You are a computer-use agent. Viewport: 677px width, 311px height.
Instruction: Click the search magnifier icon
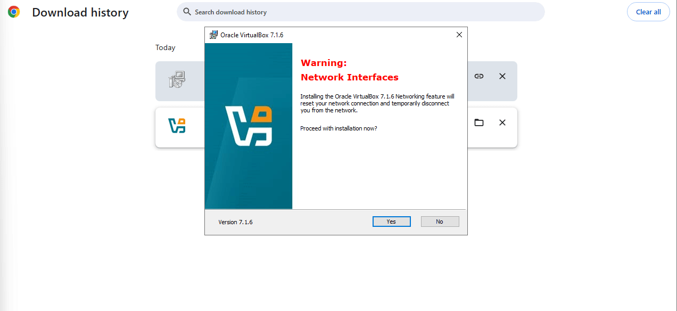pyautogui.click(x=187, y=12)
